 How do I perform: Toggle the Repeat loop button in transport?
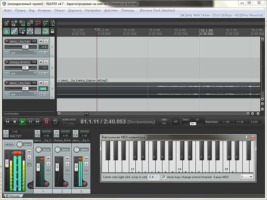pyautogui.click(x=55, y=121)
